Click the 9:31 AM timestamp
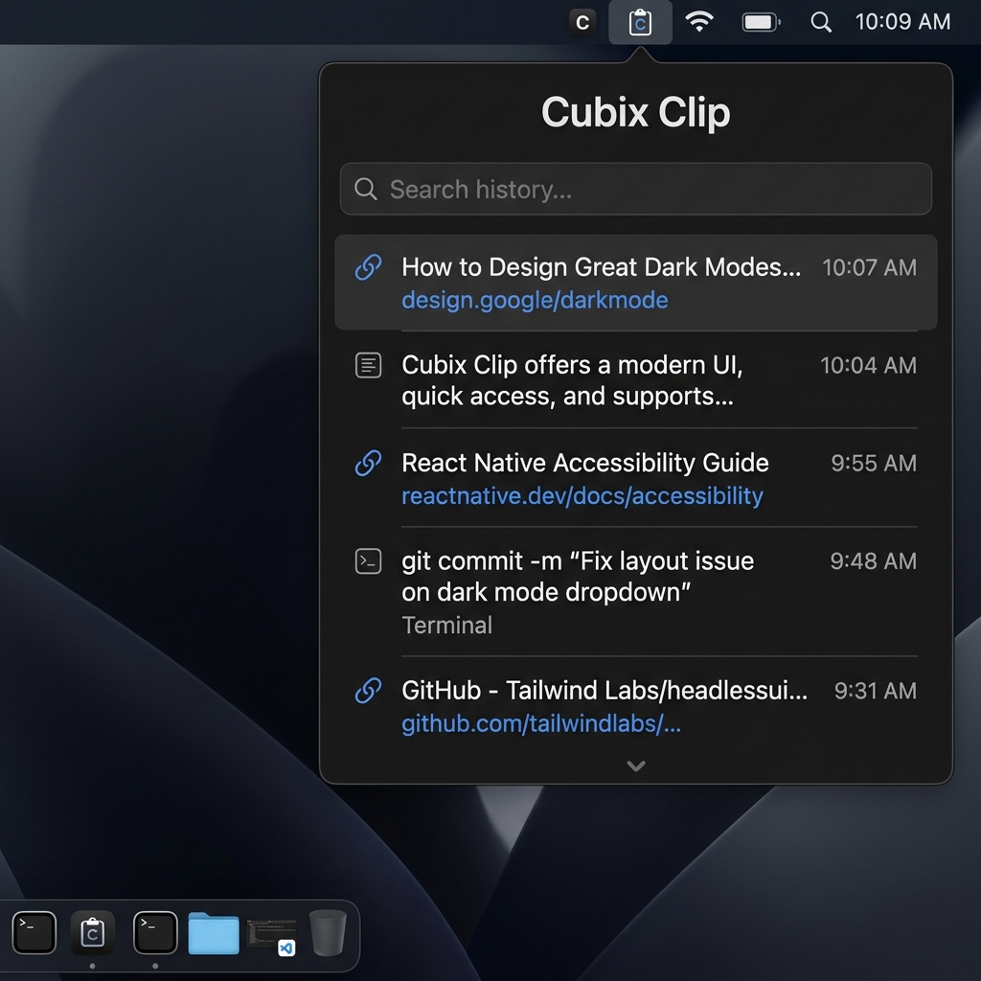This screenshot has height=981, width=981. pos(876,691)
